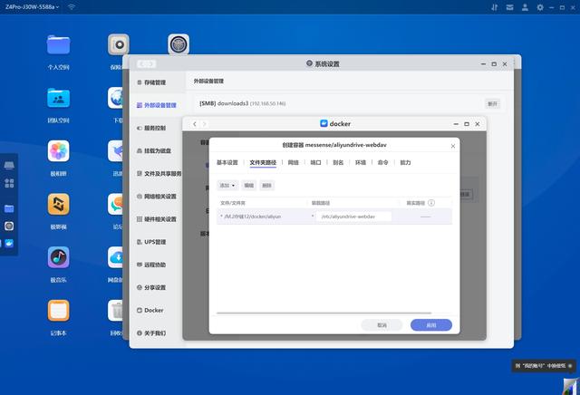Image resolution: width=580 pixels, height=395 pixels.
Task: Open Docker entry in settings sidebar
Action: (150, 311)
